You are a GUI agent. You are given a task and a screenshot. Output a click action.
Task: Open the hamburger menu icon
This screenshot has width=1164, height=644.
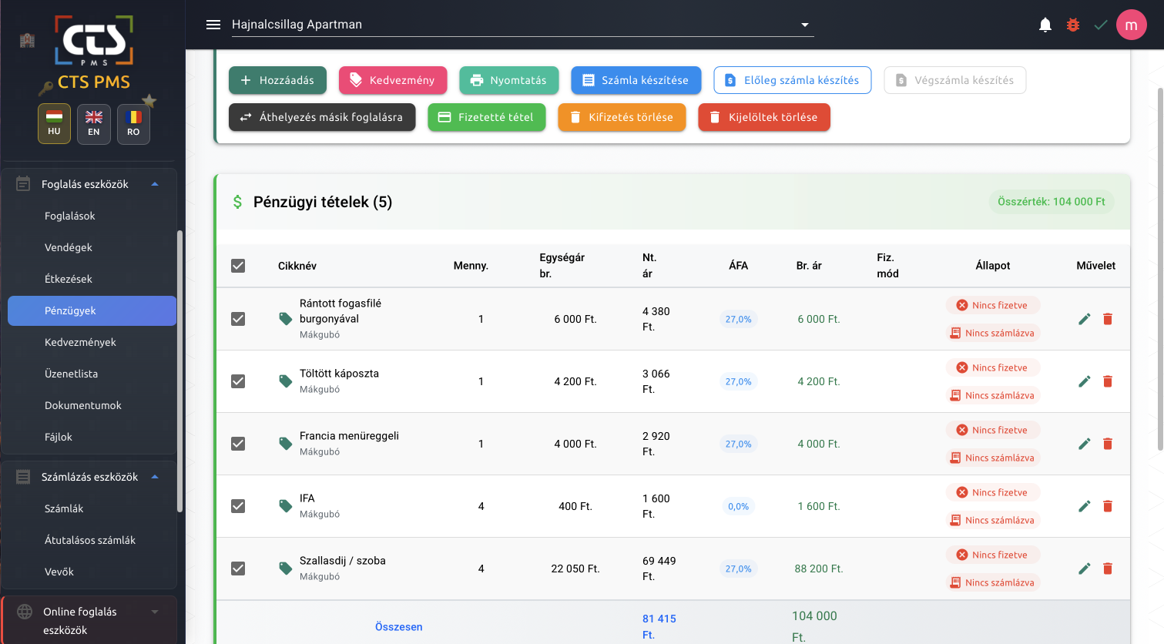(213, 25)
